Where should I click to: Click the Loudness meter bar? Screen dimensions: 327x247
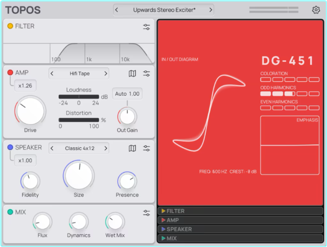[79, 97]
